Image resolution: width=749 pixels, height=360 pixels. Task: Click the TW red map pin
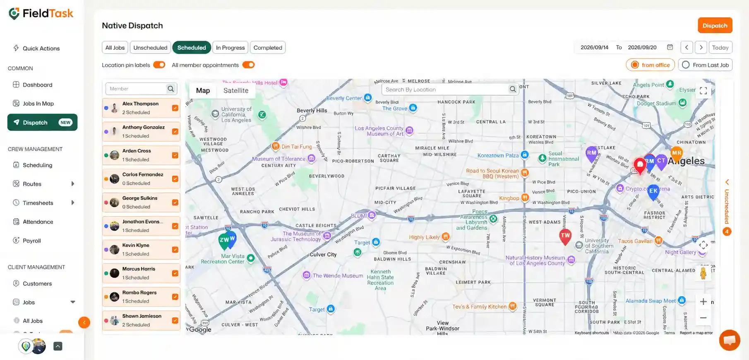point(565,237)
